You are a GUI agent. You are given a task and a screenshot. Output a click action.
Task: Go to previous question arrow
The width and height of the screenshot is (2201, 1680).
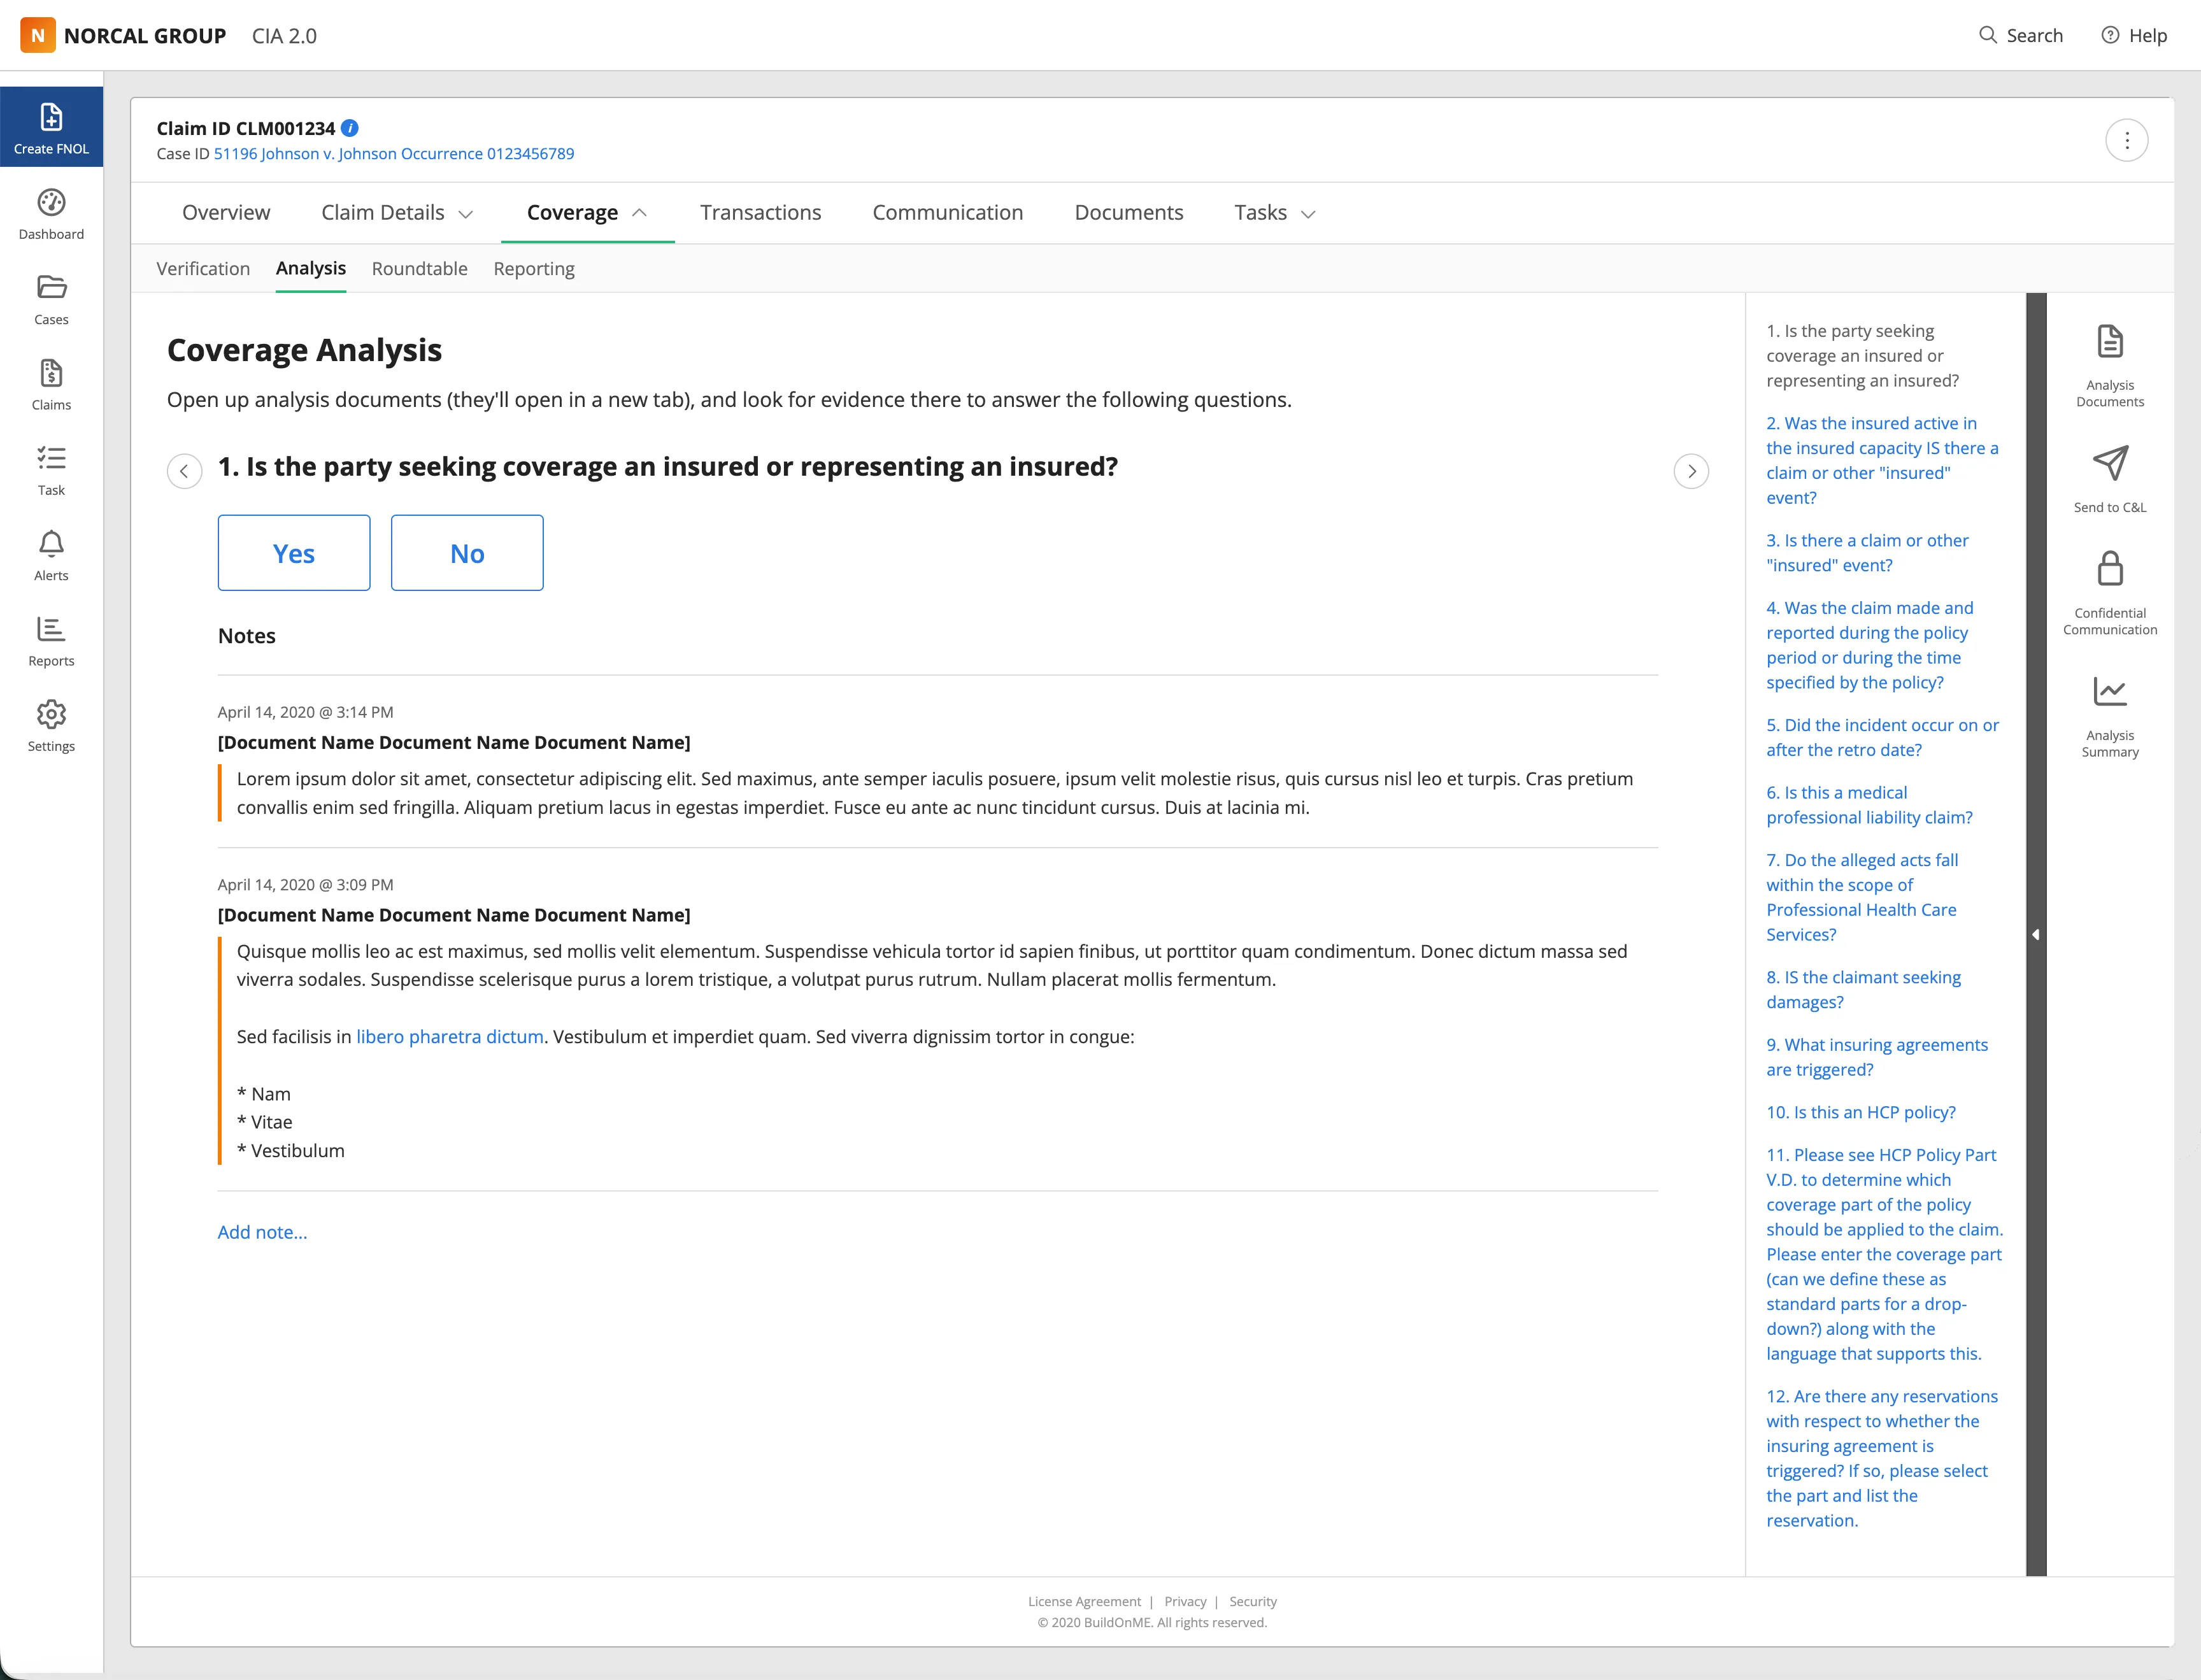(184, 471)
